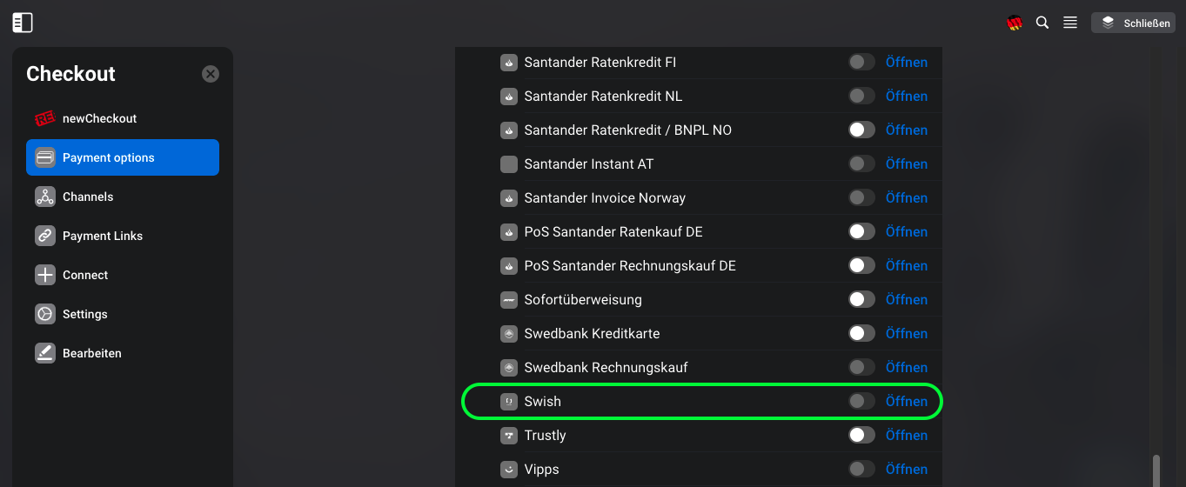1186x487 pixels.
Task: Select the German flag language icon
Action: (1015, 23)
